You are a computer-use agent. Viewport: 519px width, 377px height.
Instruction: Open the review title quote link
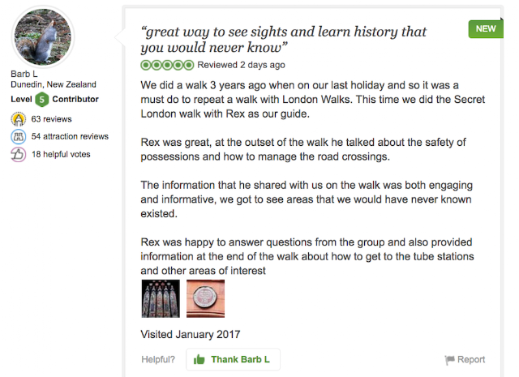click(283, 39)
